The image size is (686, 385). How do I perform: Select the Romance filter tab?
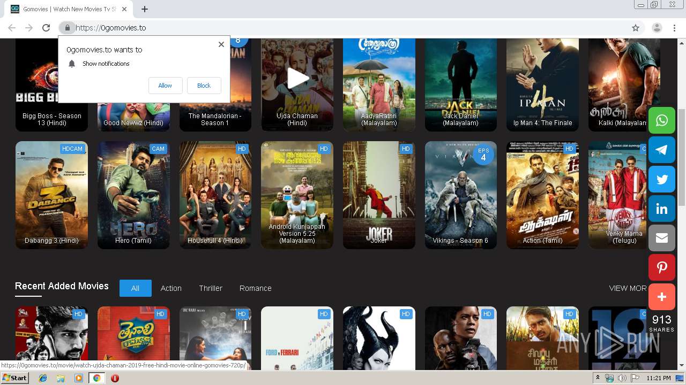pyautogui.click(x=256, y=288)
